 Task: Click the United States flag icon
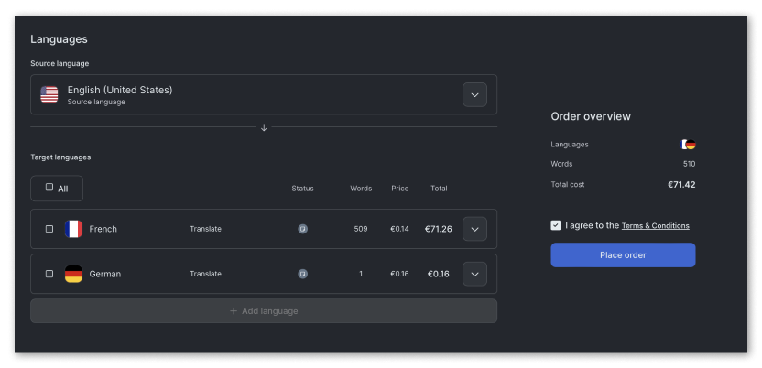pyautogui.click(x=49, y=94)
